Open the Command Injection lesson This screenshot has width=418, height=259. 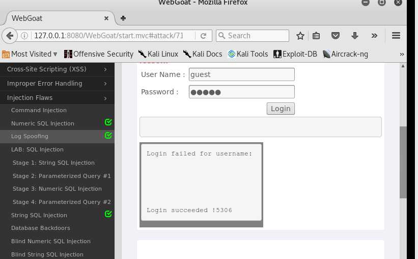point(39,110)
